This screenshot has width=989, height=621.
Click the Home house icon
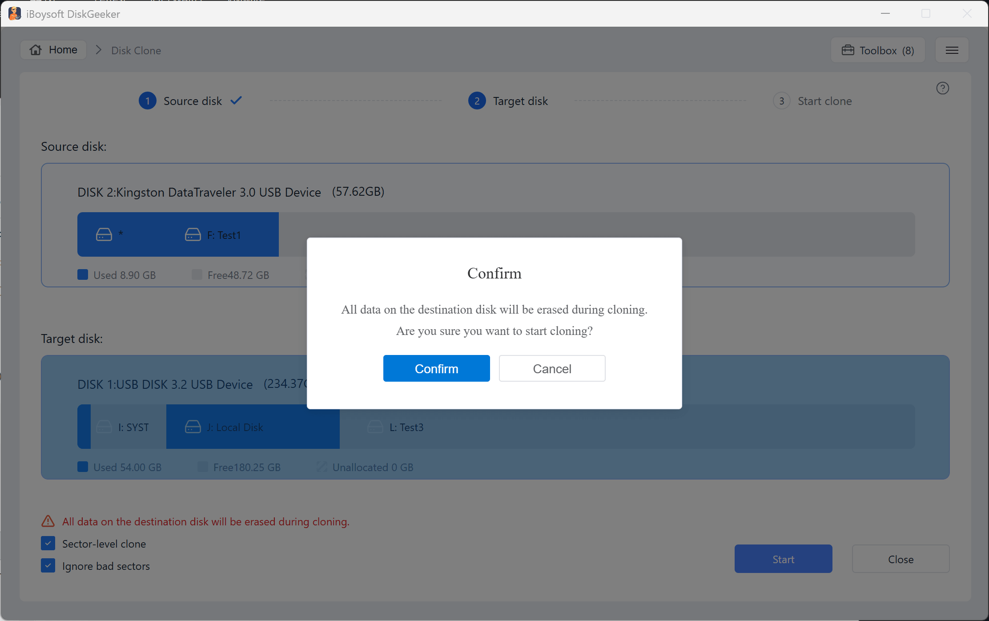pos(36,50)
